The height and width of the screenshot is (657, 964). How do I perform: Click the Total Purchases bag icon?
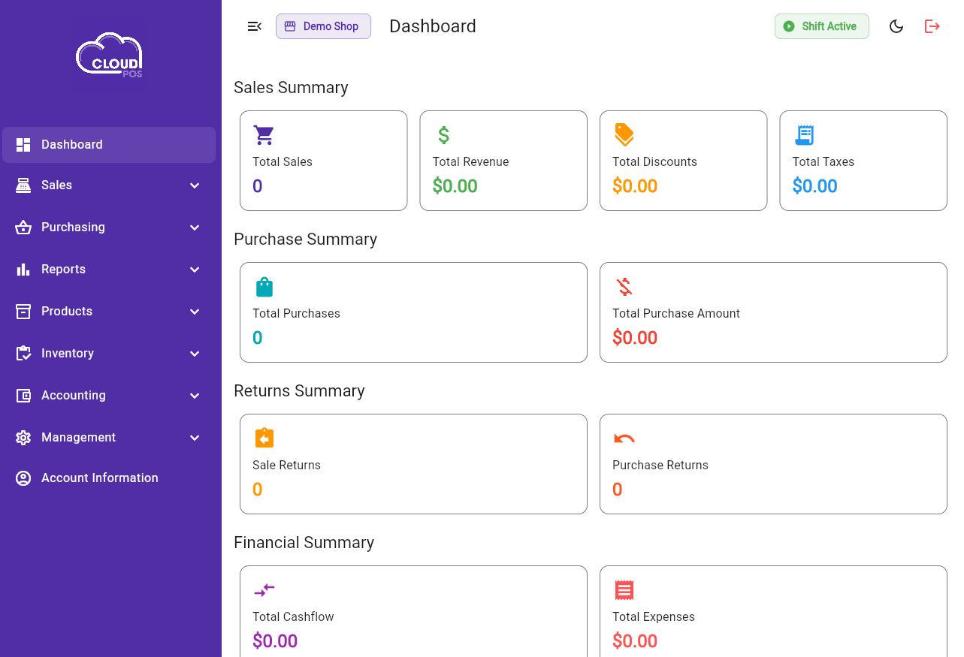(x=264, y=287)
